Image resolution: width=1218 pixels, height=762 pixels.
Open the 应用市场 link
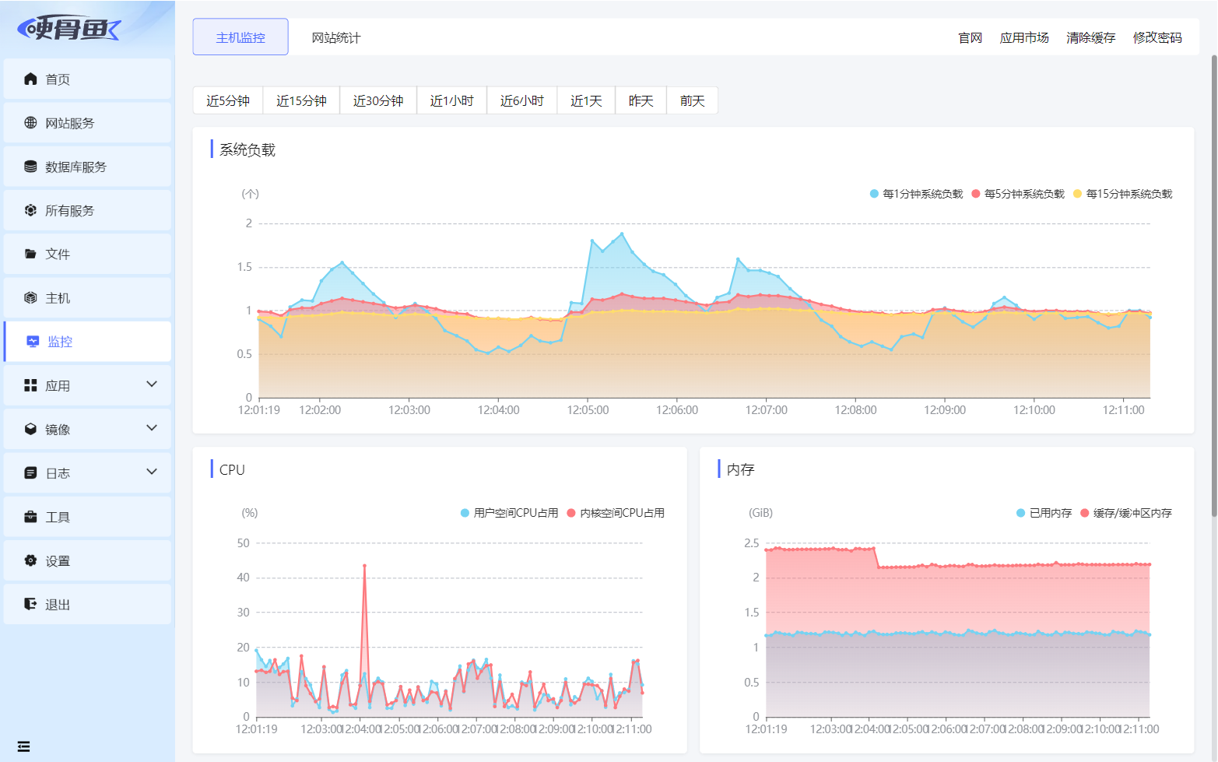[1024, 37]
